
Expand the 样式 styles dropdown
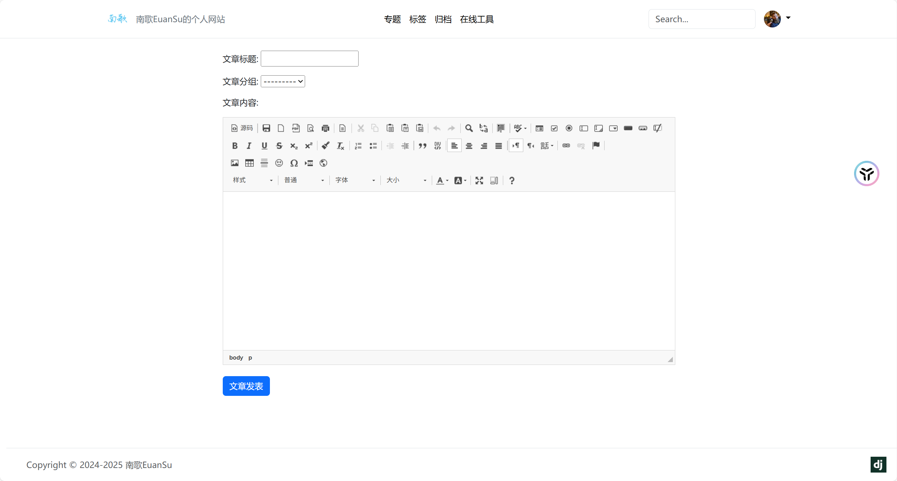pyautogui.click(x=252, y=181)
